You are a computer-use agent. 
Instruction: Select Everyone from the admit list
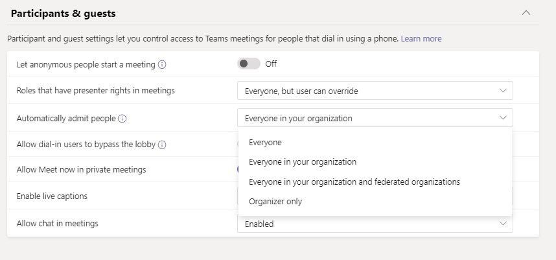click(265, 142)
